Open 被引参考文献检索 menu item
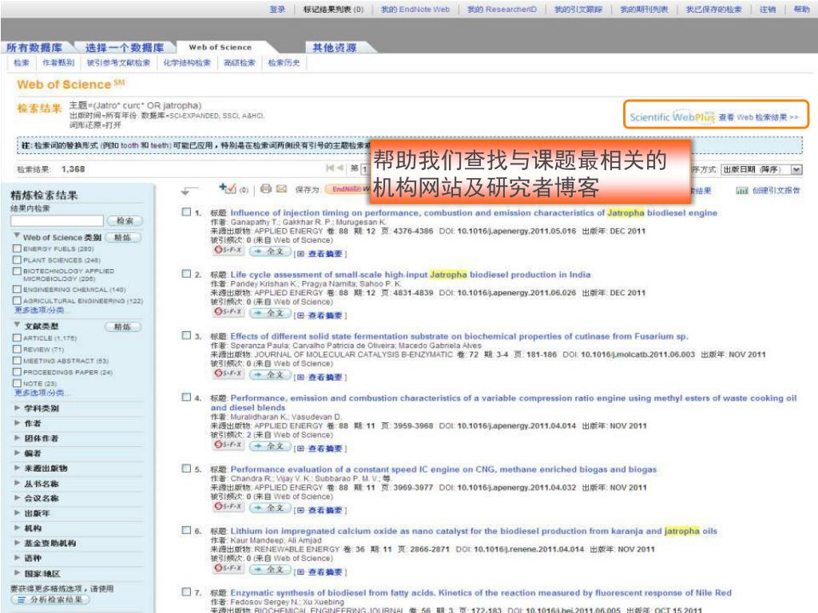The image size is (818, 613). click(x=118, y=62)
